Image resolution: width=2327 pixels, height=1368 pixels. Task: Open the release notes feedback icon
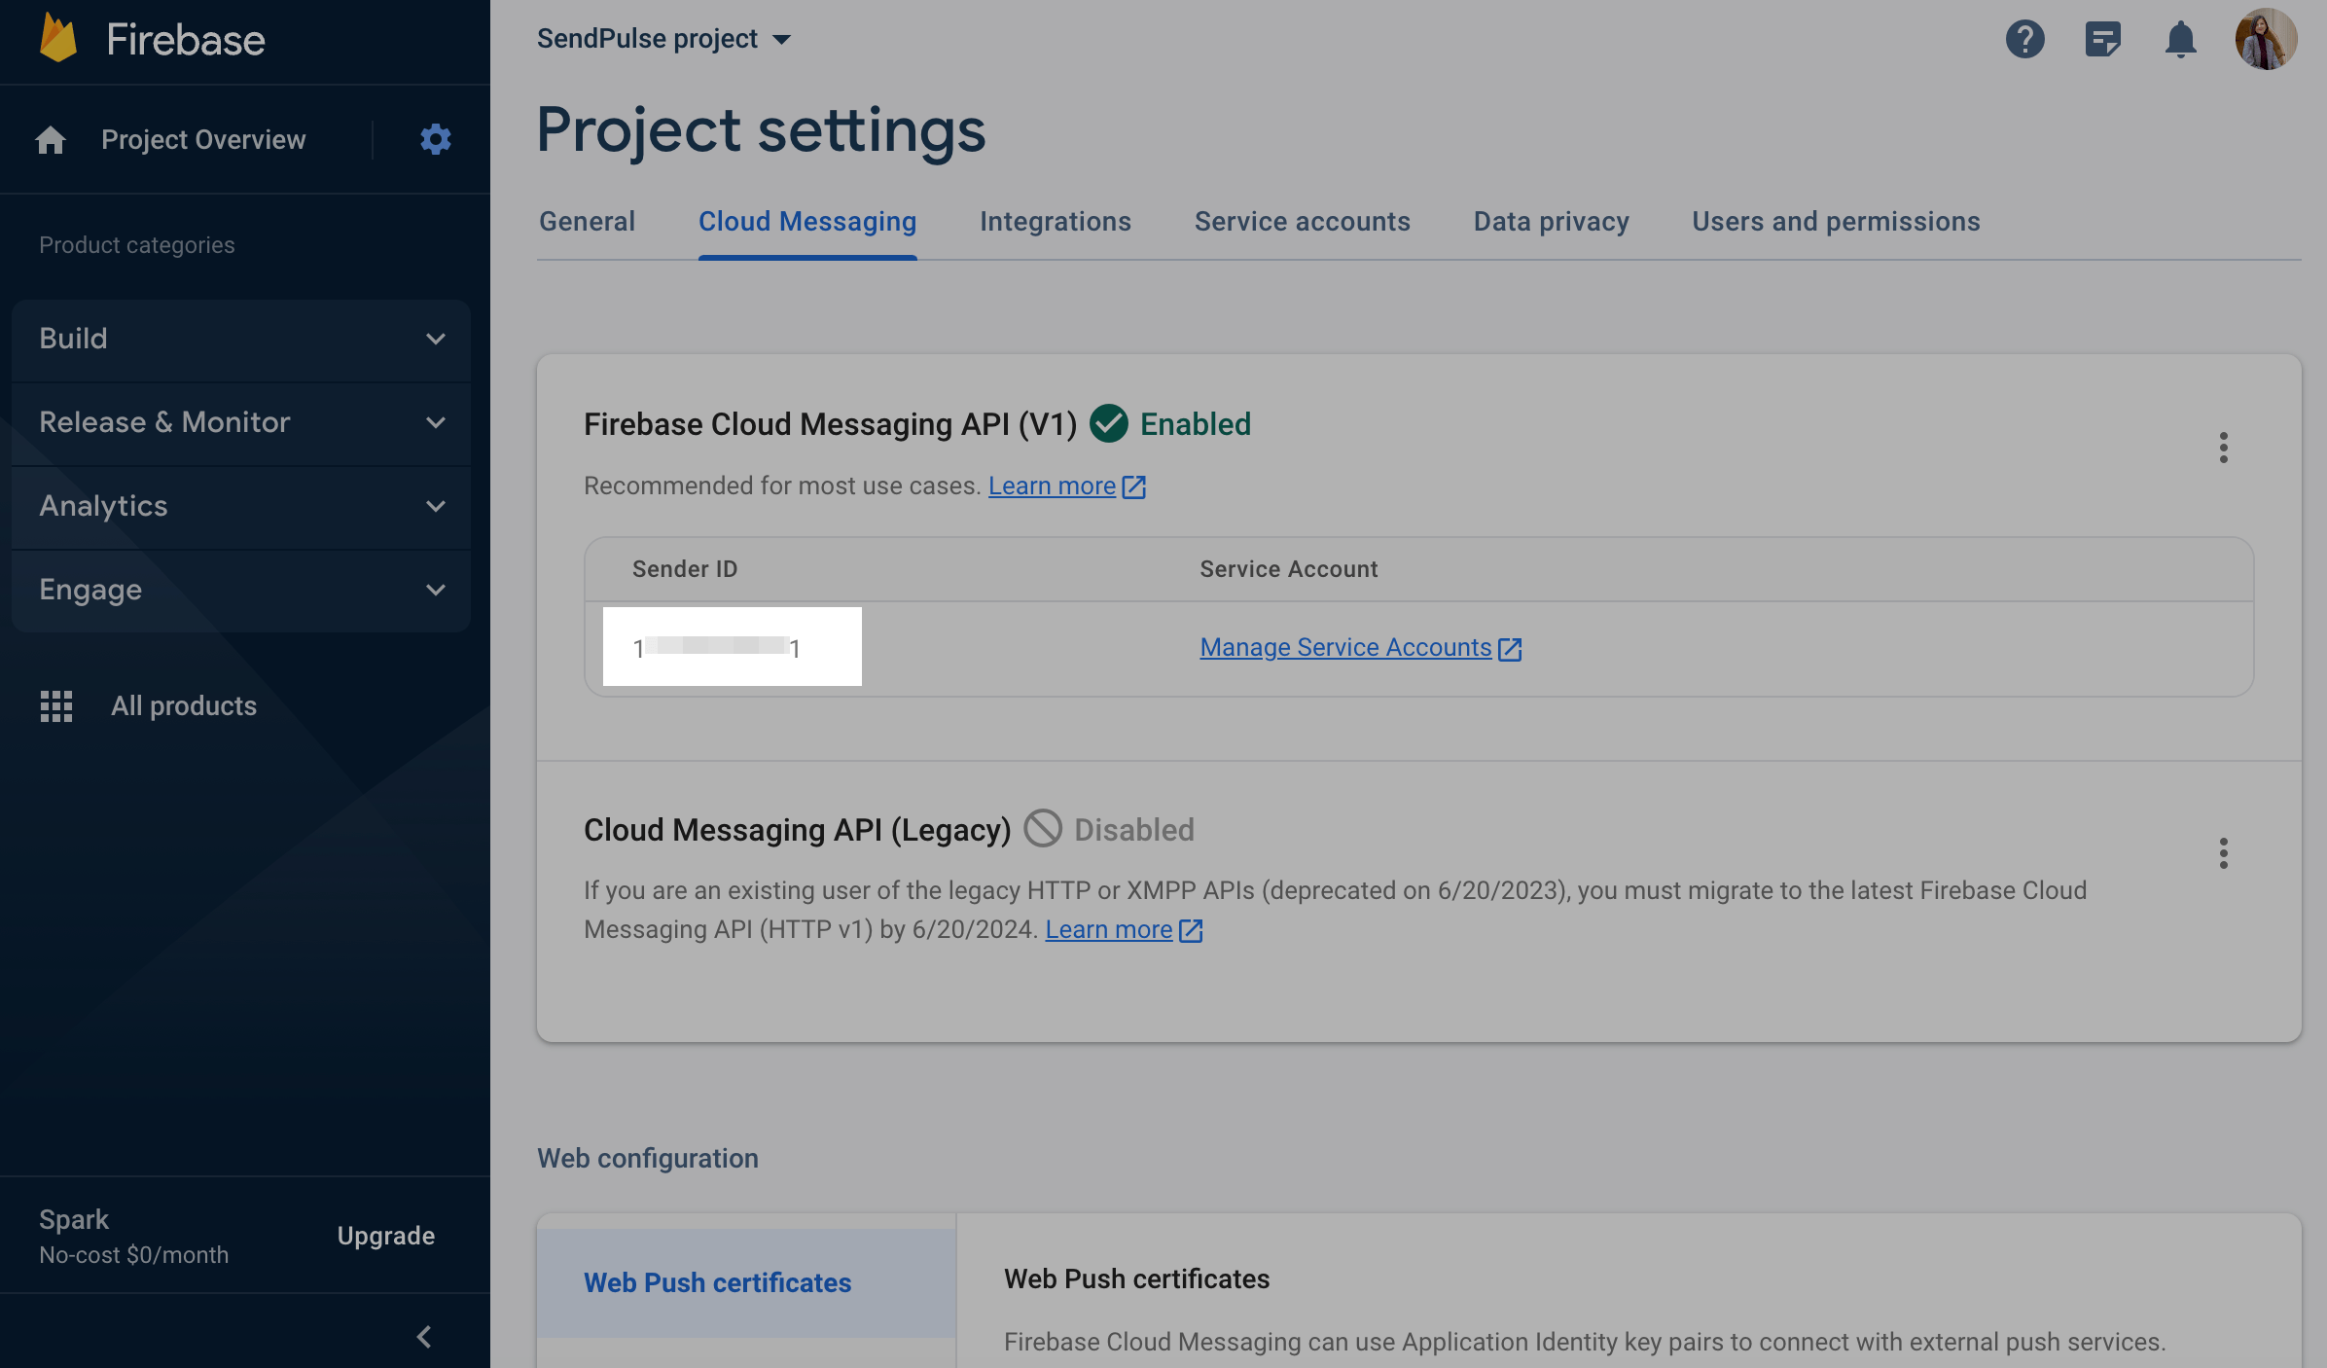pyautogui.click(x=2102, y=40)
